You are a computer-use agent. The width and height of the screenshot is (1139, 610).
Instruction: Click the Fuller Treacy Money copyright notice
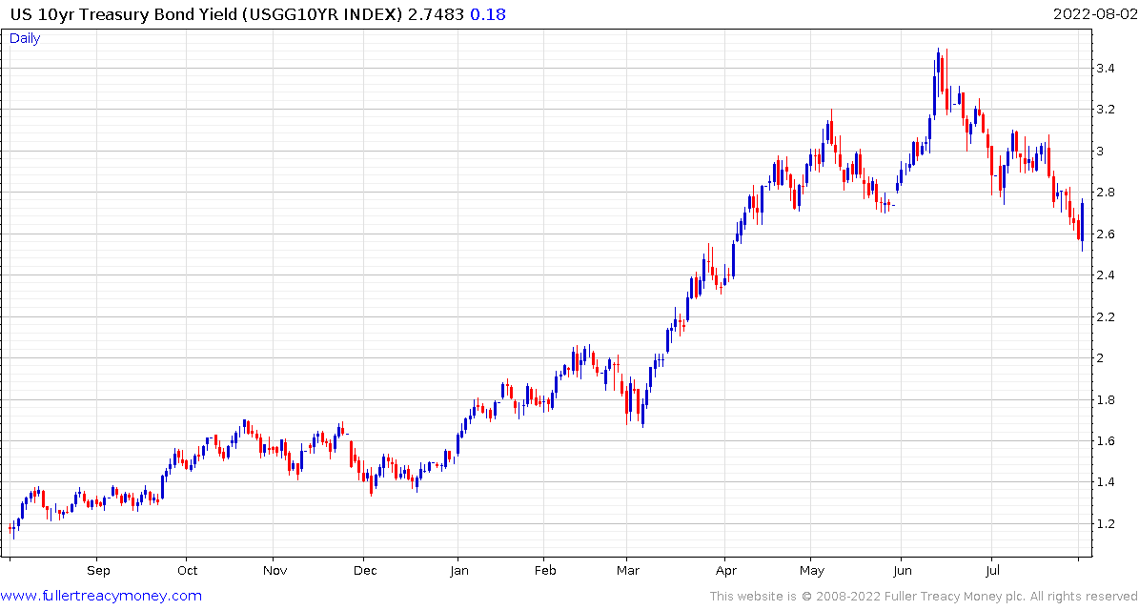[923, 597]
